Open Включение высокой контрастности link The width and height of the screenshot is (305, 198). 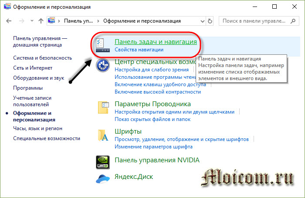(x=152, y=92)
